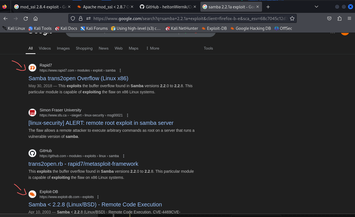Switch to News results
The height and width of the screenshot is (217, 355).
104,48
